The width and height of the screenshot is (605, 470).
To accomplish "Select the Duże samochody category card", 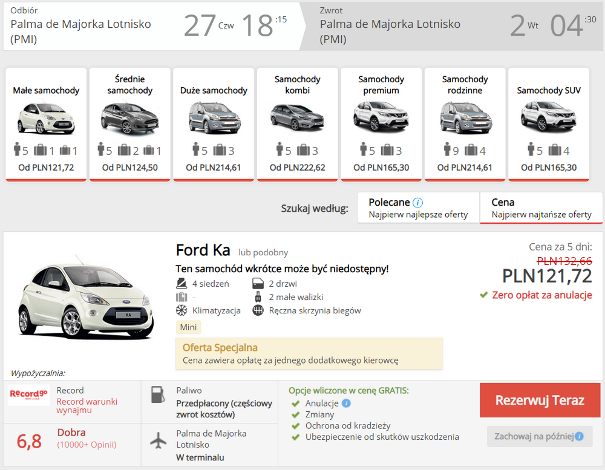I will coord(214,124).
